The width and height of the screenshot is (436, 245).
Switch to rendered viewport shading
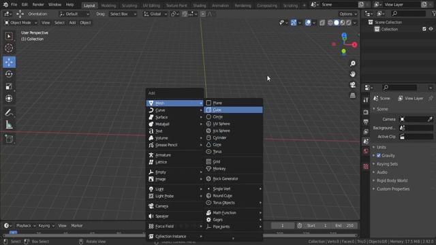point(349,22)
